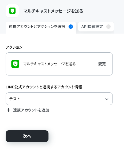Click the LINE icon in the page header

[12, 11]
